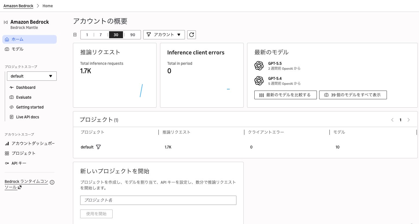Go to the next projects page arrow
The height and width of the screenshot is (224, 419).
pyautogui.click(x=409, y=120)
